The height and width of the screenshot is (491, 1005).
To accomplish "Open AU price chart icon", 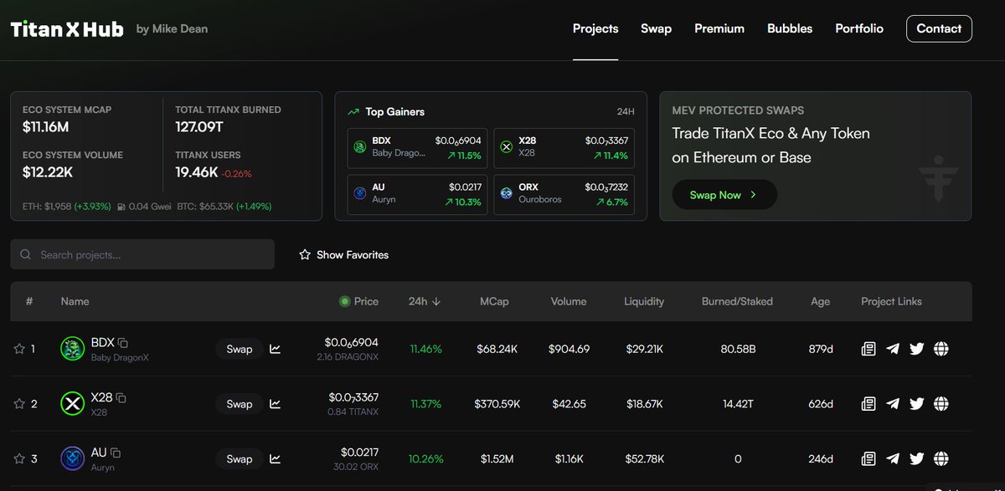I will [x=276, y=458].
